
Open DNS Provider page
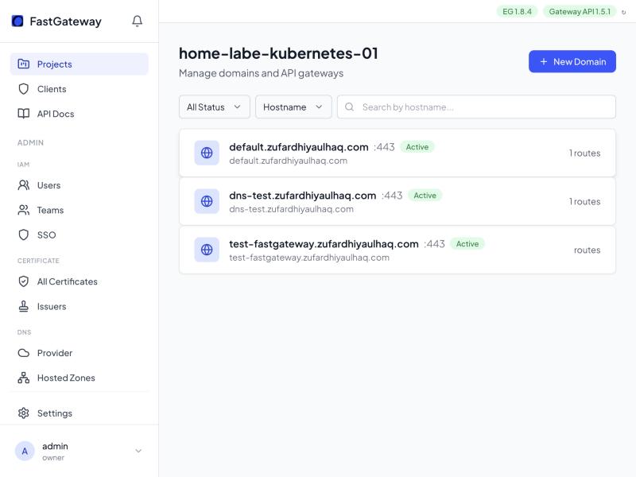point(79,353)
